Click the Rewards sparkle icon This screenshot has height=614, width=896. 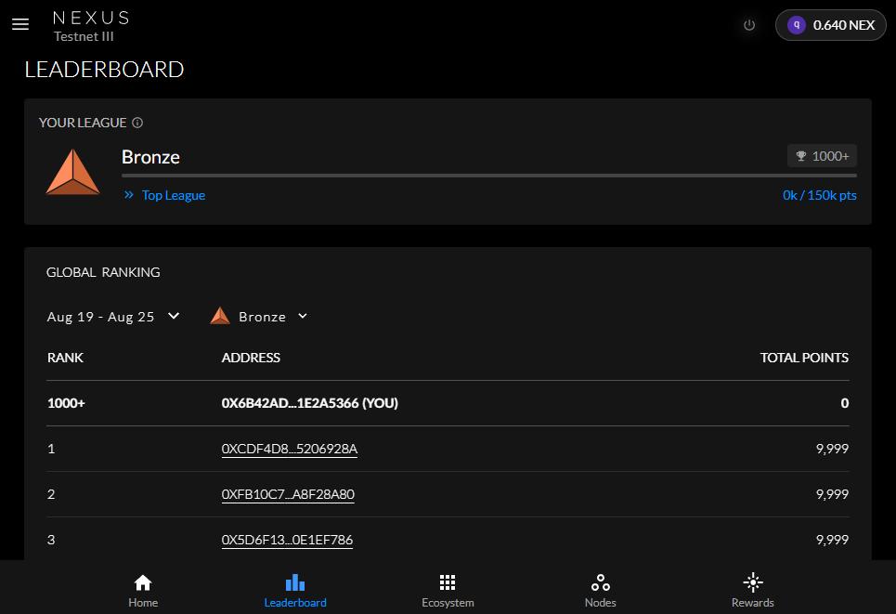click(753, 582)
